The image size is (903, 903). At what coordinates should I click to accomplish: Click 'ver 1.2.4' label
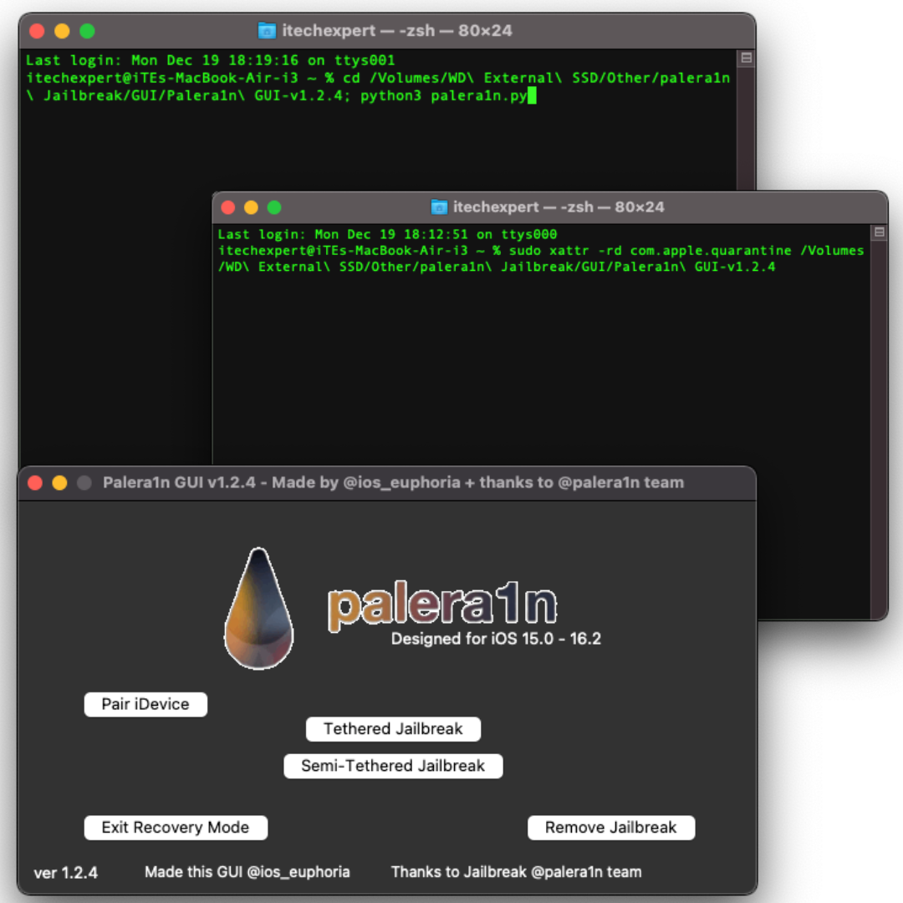coord(66,872)
